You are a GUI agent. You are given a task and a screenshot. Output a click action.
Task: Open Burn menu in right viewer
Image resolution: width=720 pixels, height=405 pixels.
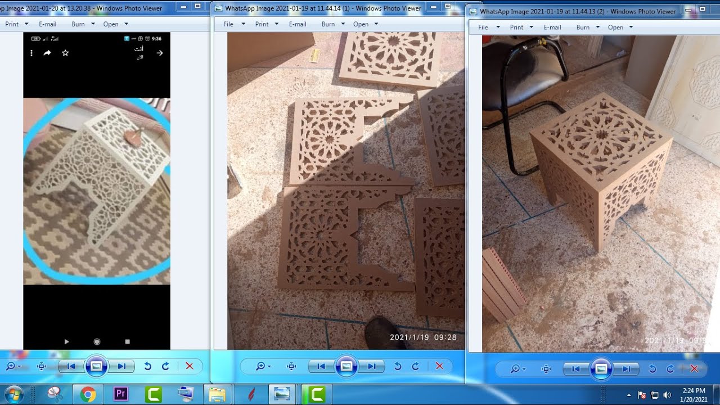(587, 28)
